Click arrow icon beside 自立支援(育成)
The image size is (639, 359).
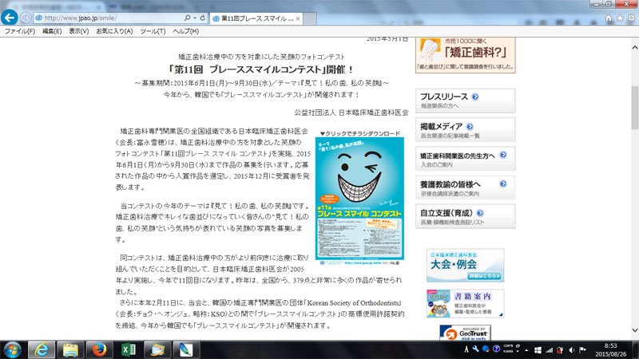pyautogui.click(x=480, y=213)
